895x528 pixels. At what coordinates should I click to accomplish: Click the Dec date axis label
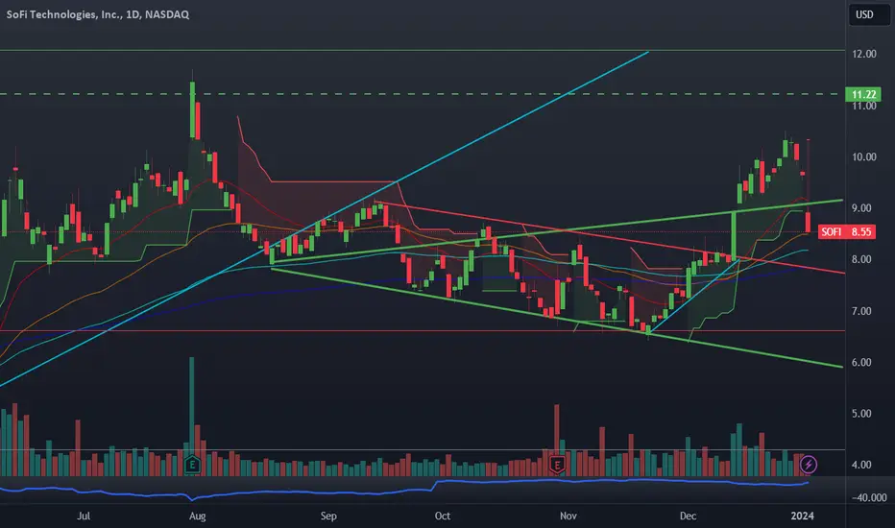pos(688,516)
